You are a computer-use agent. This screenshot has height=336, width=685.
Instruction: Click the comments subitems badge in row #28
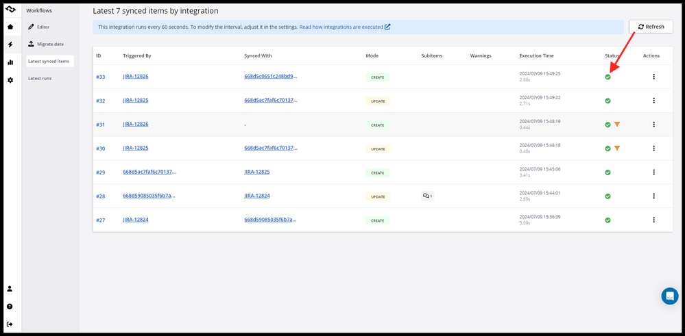click(427, 196)
